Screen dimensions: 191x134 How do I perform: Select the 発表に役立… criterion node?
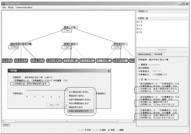[71, 44]
